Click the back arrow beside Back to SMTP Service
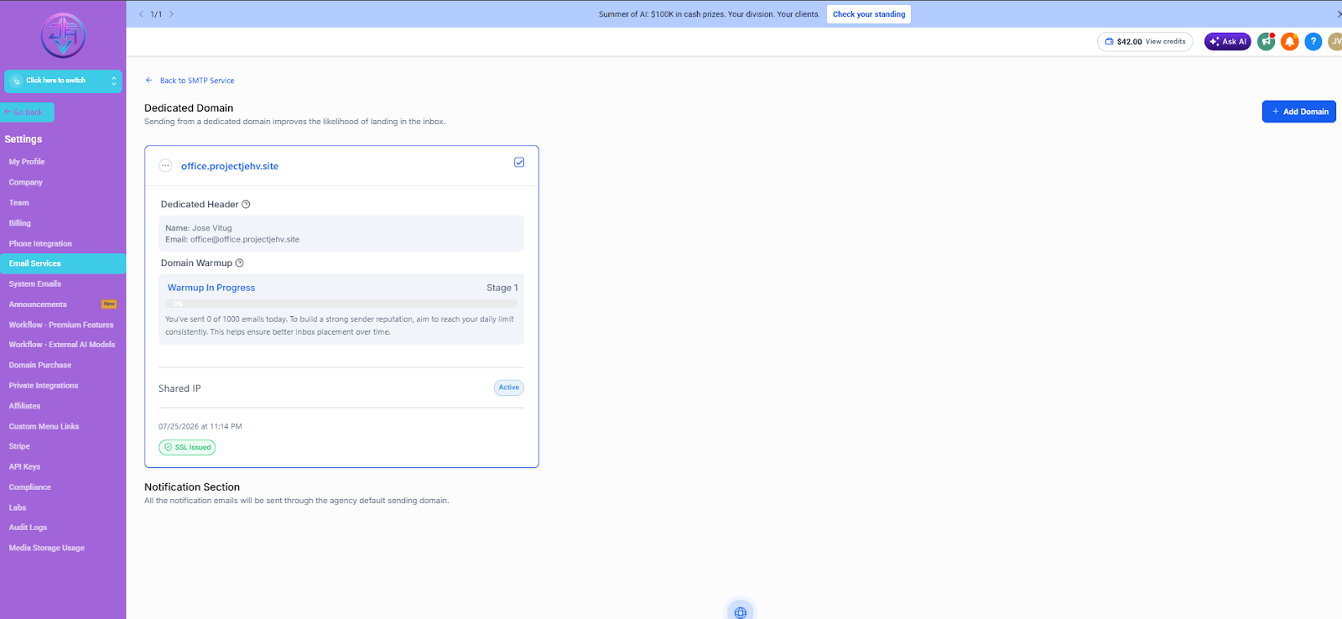The image size is (1342, 619). (x=149, y=81)
